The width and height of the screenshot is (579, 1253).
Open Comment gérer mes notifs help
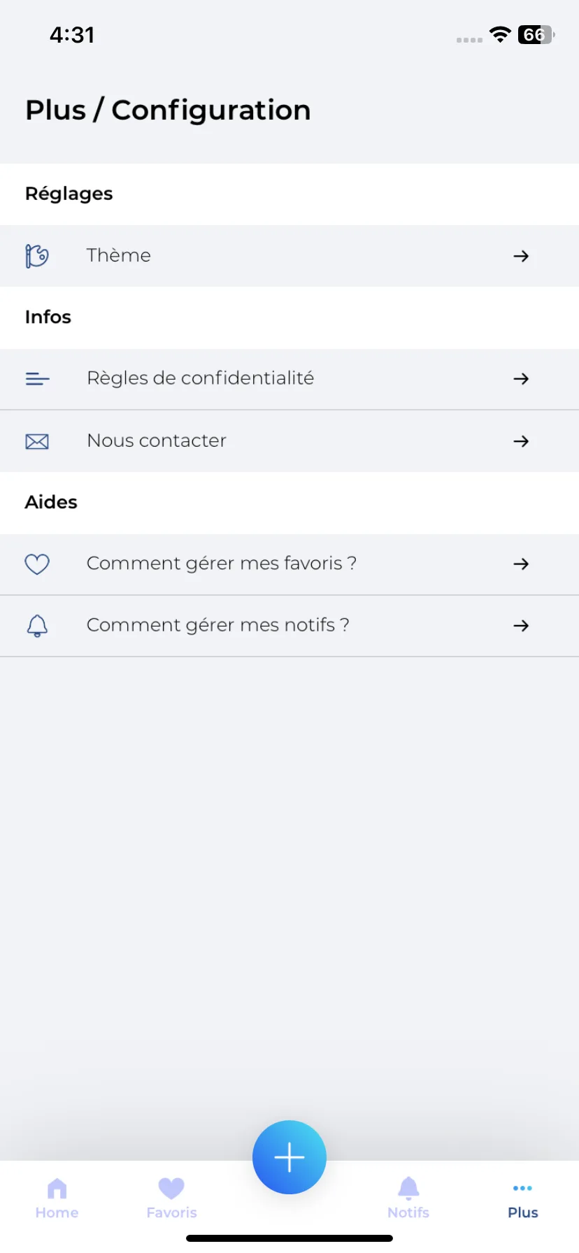pos(289,626)
